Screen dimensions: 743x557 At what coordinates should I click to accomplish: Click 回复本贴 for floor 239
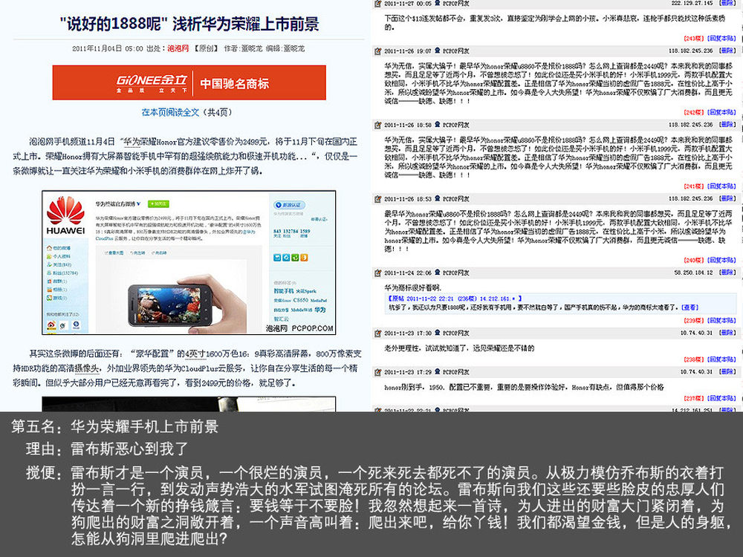721,320
